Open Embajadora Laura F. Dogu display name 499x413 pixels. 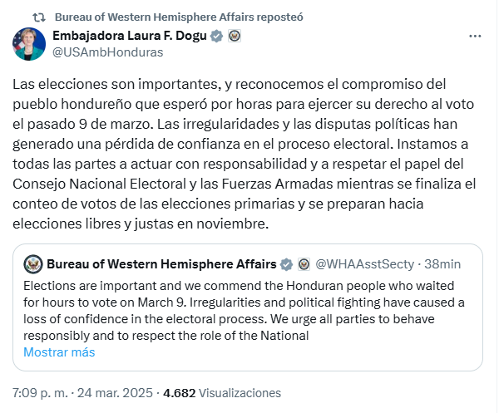tap(129, 36)
